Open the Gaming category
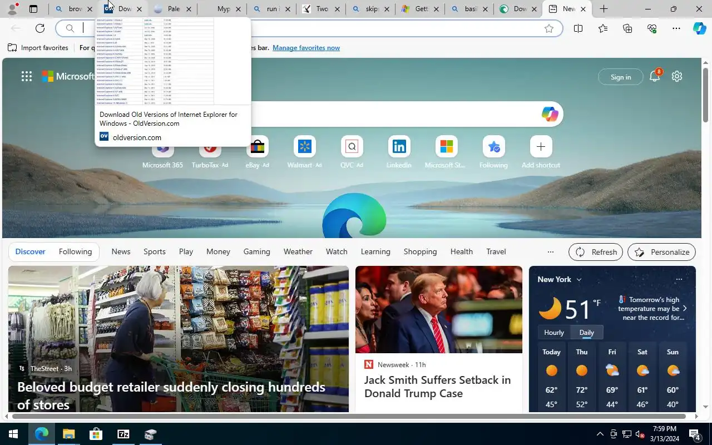 click(256, 251)
